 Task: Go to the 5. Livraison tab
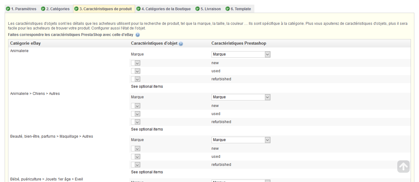click(x=208, y=9)
